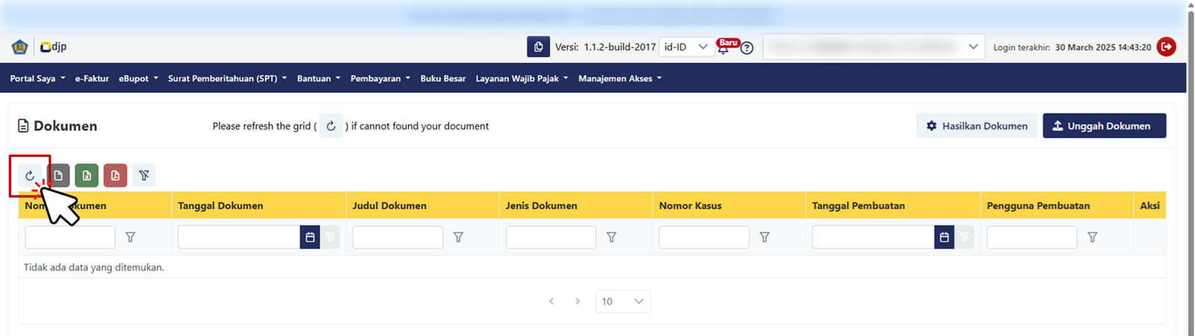Click the Unggah Dokumen button
Screen dimensions: 1195x336
tap(1104, 126)
